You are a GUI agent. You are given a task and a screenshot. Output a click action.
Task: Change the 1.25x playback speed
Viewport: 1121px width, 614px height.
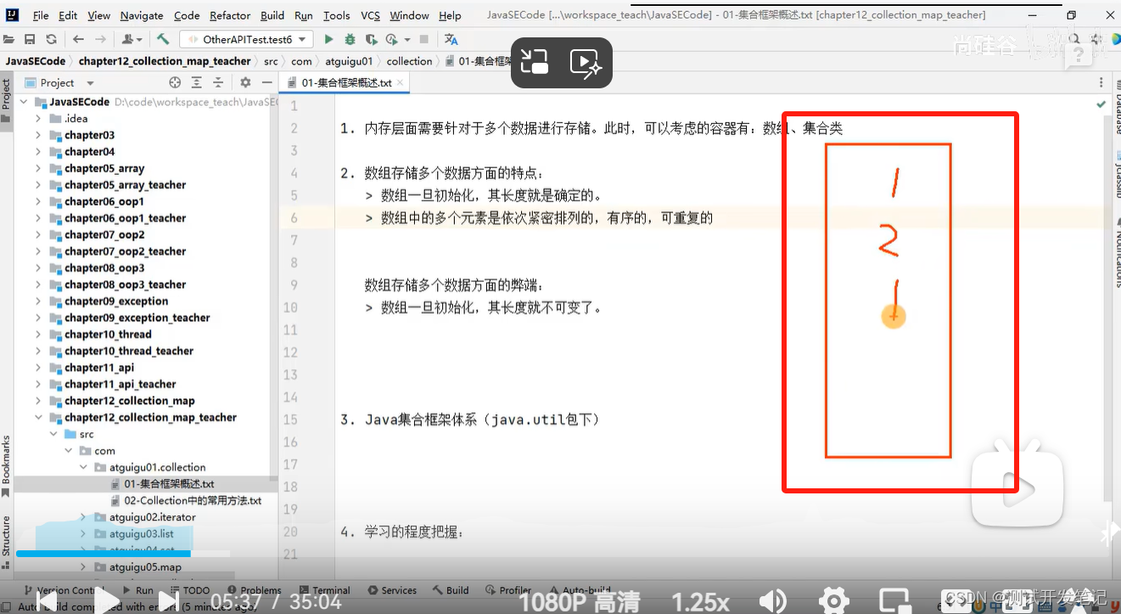[700, 601]
